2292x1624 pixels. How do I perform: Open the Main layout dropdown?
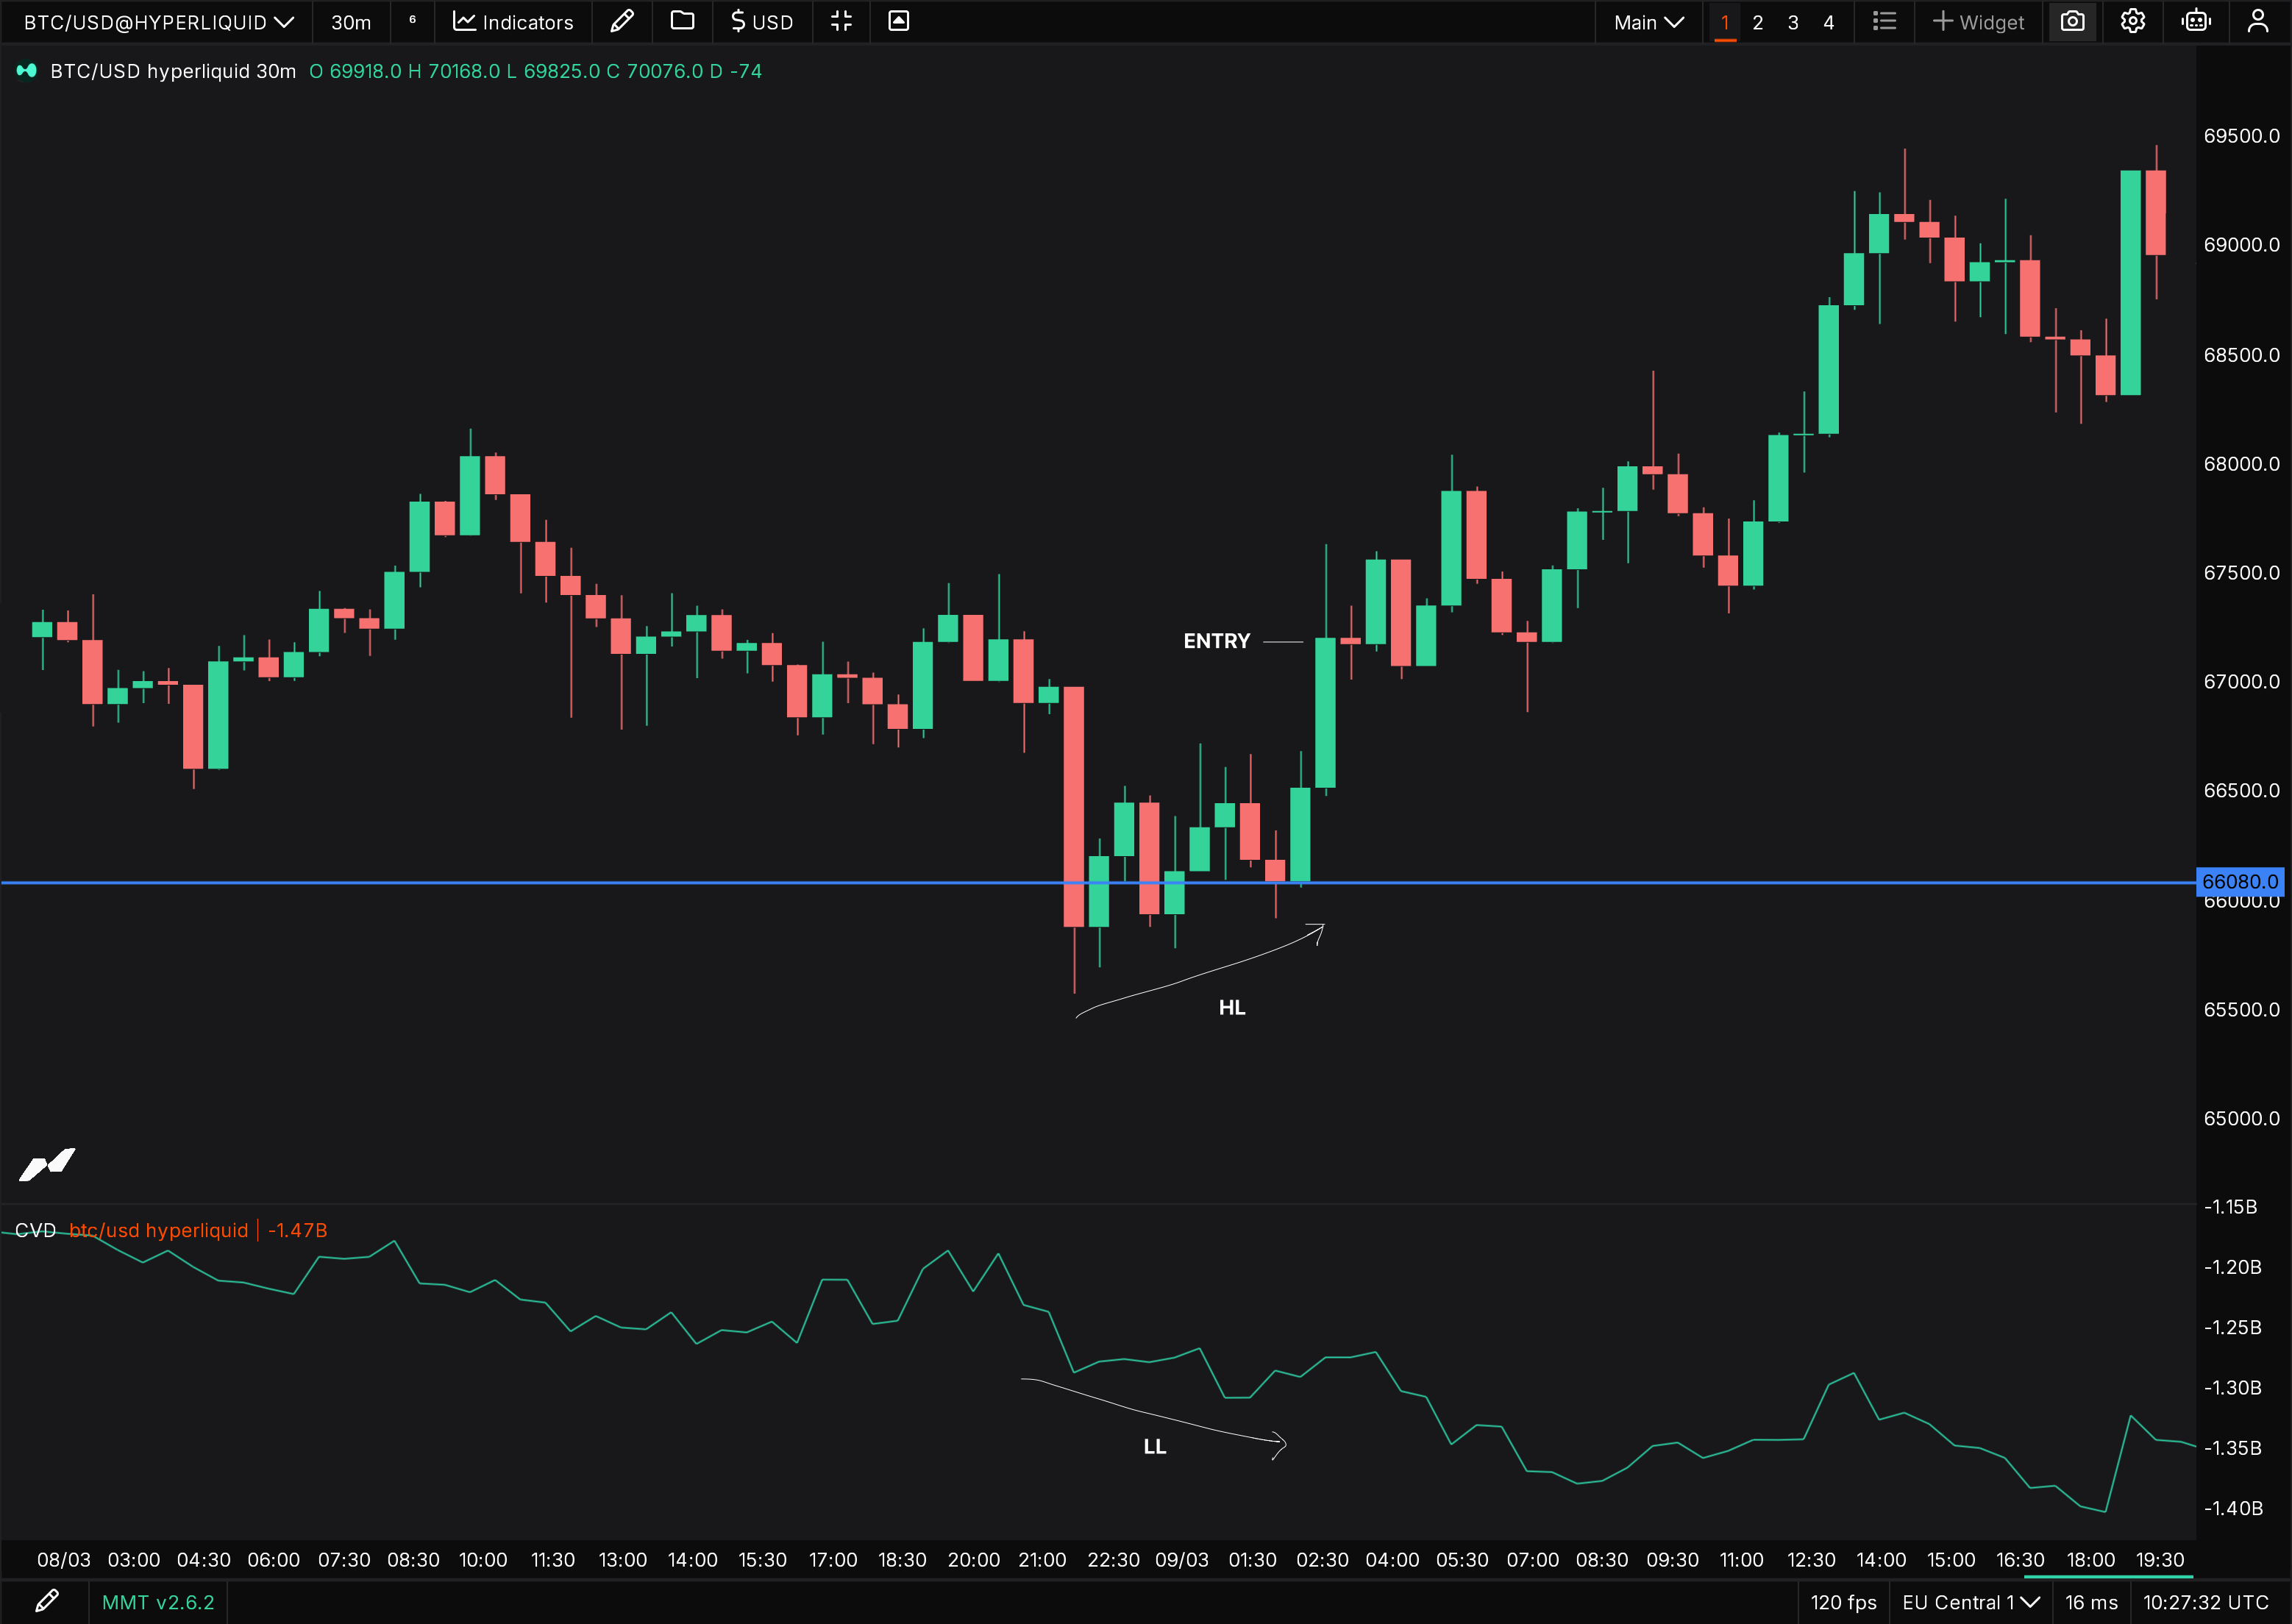tap(1648, 21)
